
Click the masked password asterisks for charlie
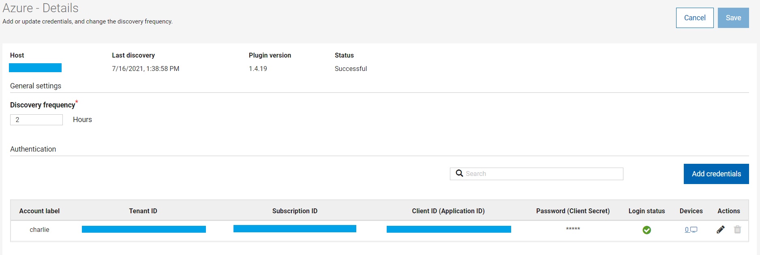pyautogui.click(x=573, y=229)
